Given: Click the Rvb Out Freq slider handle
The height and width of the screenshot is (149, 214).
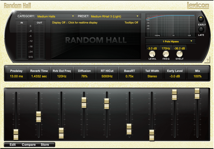Looking at the screenshot, I should coord(61,133).
